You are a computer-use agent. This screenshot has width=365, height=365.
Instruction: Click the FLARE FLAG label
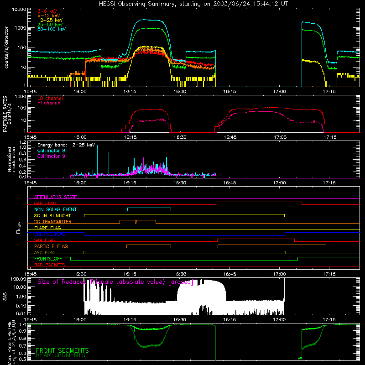(47, 228)
